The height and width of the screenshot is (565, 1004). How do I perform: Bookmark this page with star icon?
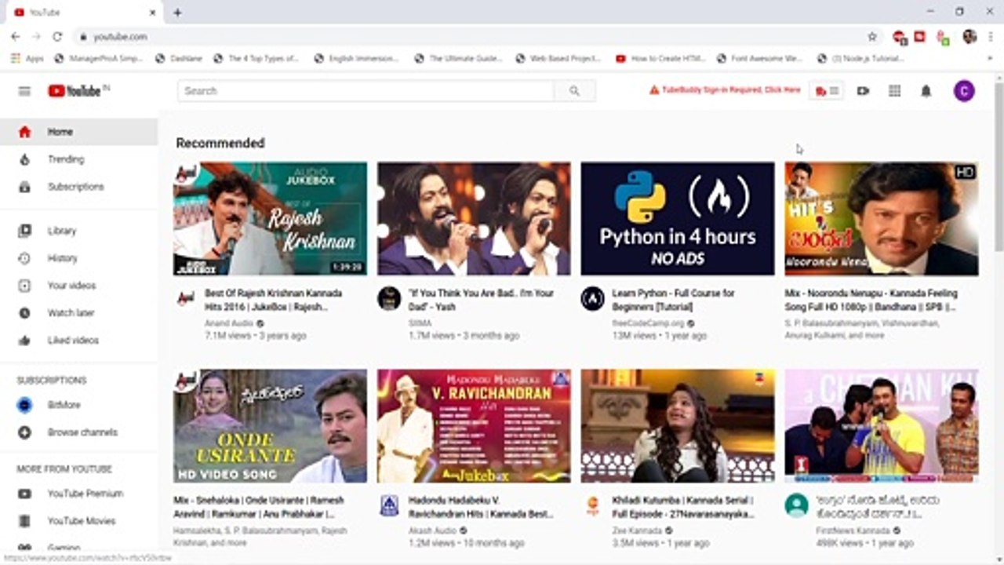(871, 37)
